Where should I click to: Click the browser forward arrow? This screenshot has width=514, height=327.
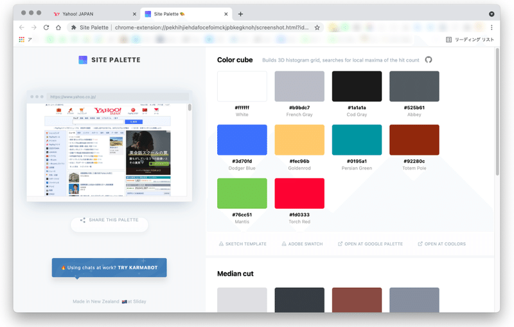click(x=34, y=28)
